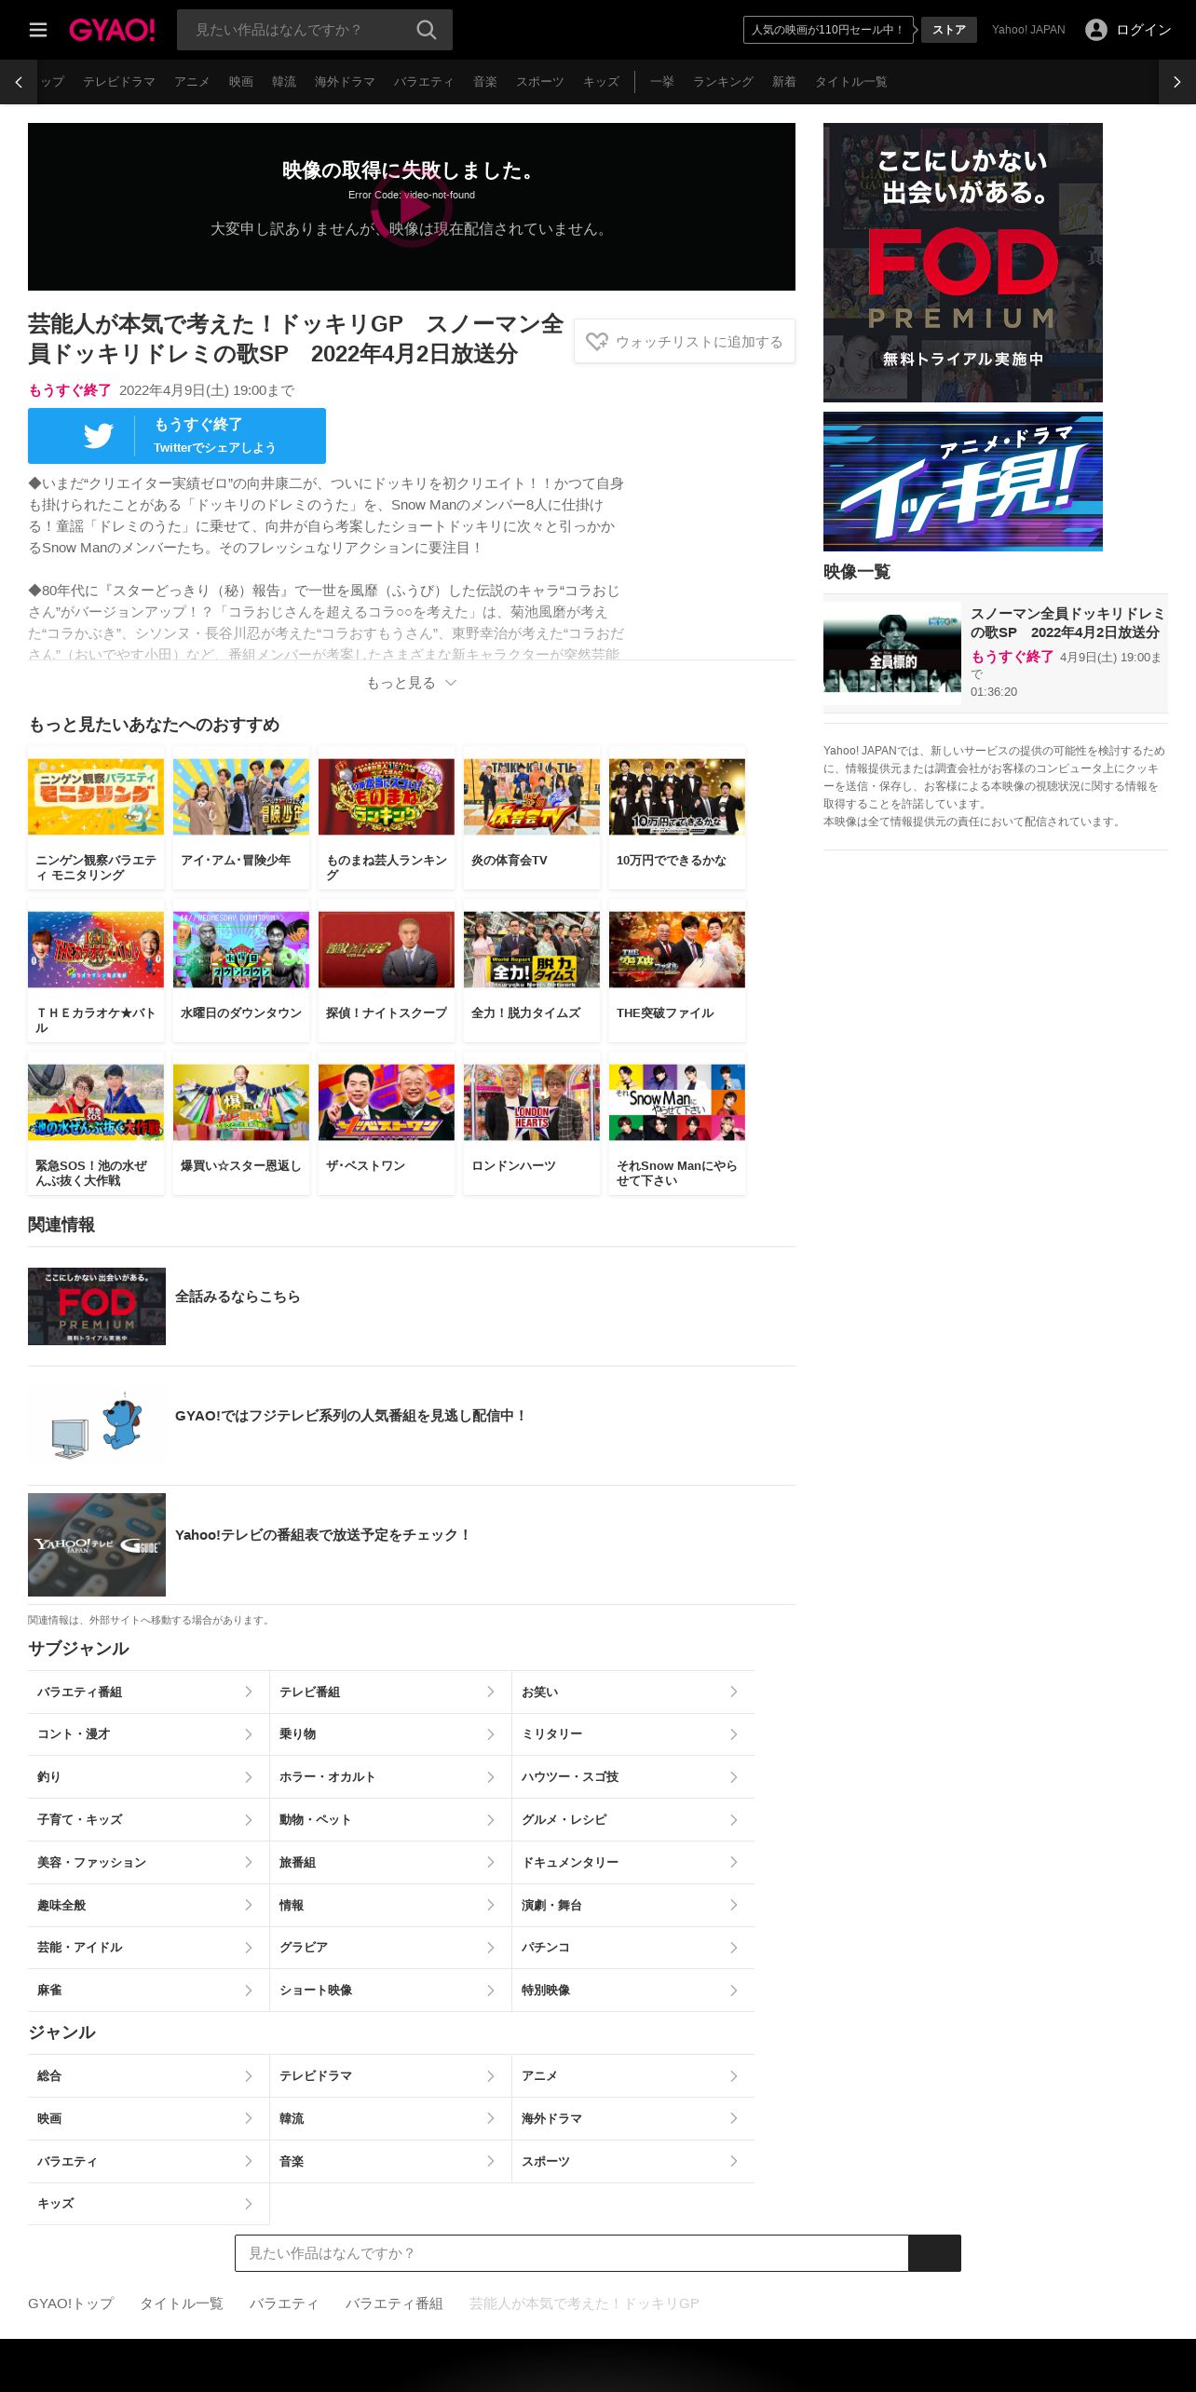Click the heart watchlist icon

click(596, 342)
